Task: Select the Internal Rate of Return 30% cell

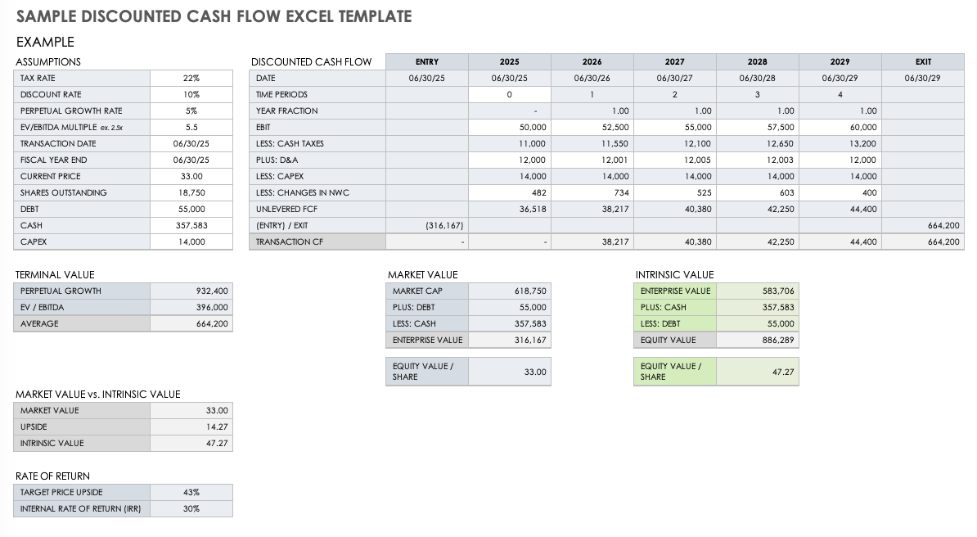Action: pyautogui.click(x=191, y=508)
